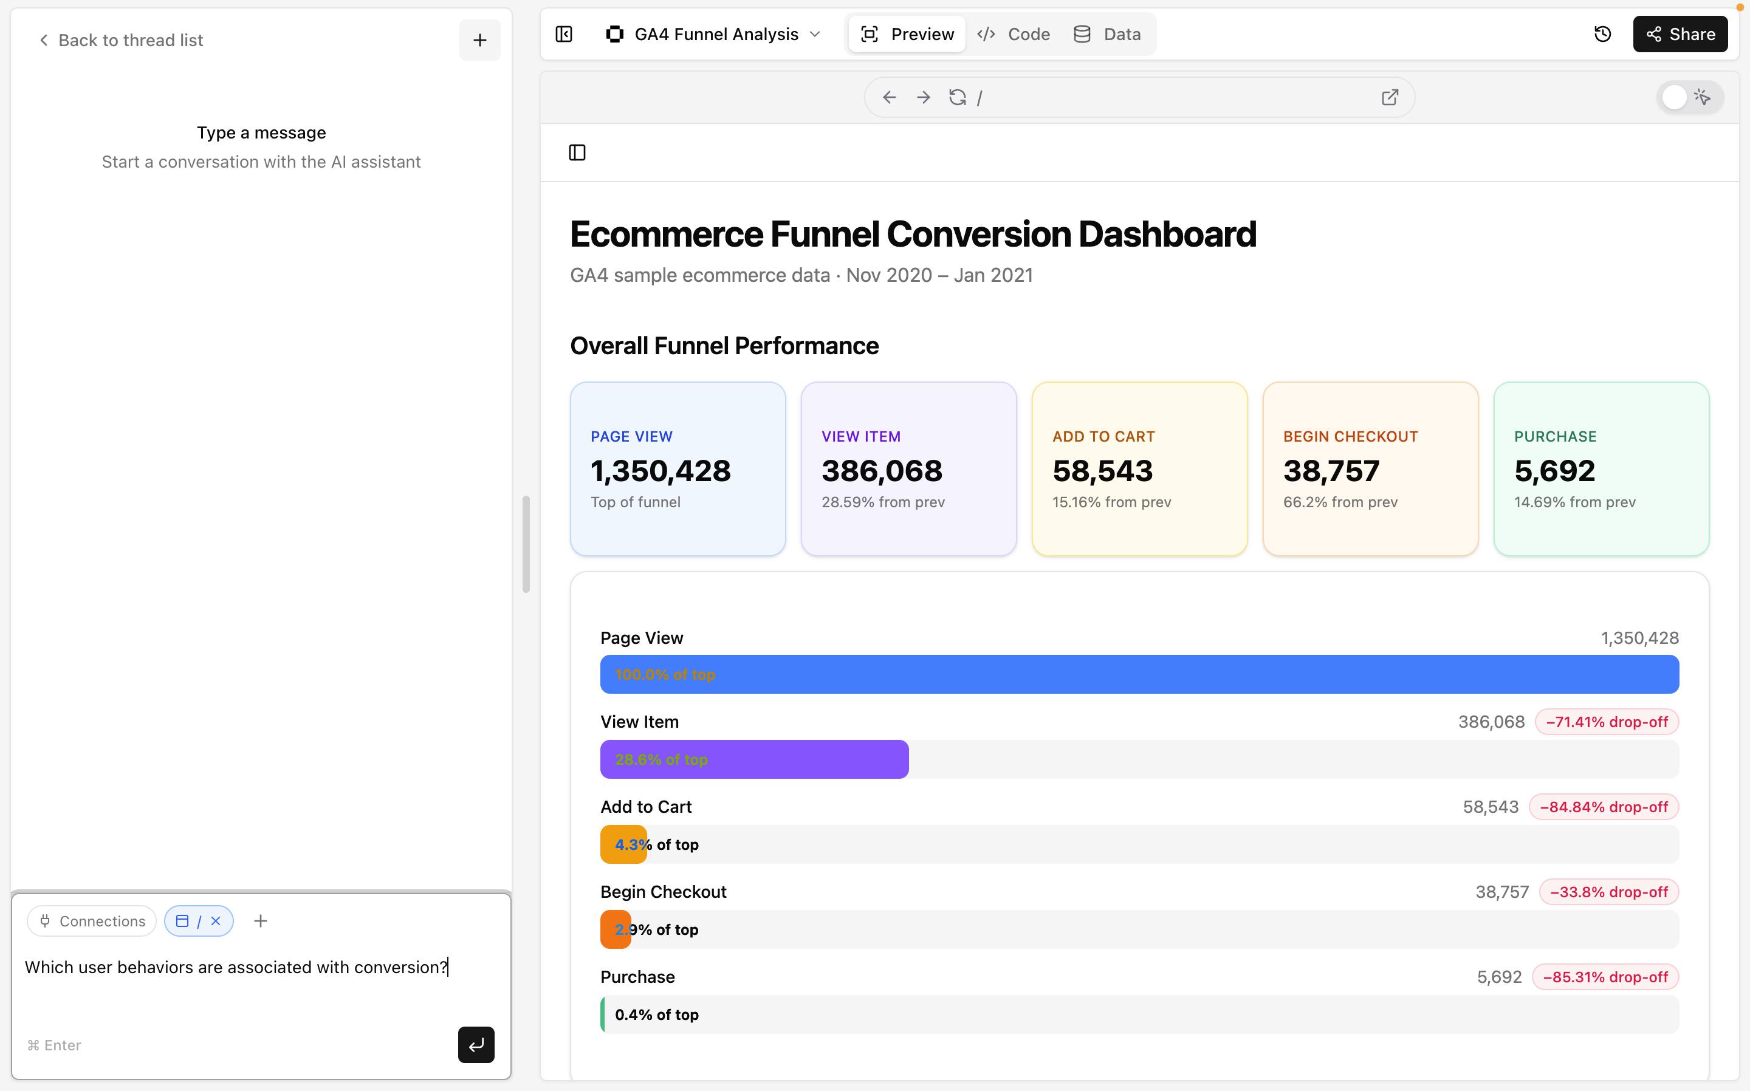Open preview in new window icon
Image resolution: width=1750 pixels, height=1091 pixels.
(x=1389, y=97)
